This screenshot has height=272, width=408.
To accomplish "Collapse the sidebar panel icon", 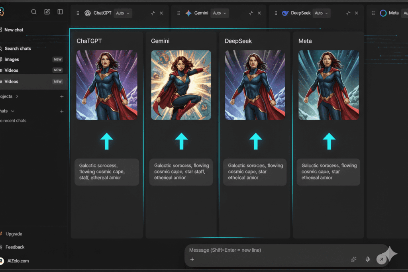I will pos(60,12).
